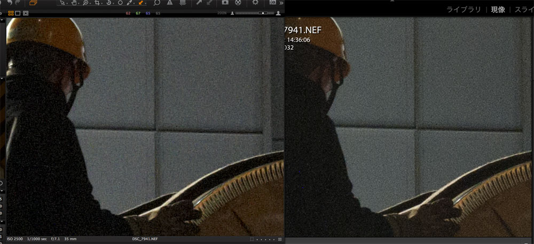
Task: Click the blue channel readout 65
Action: pyautogui.click(x=148, y=13)
